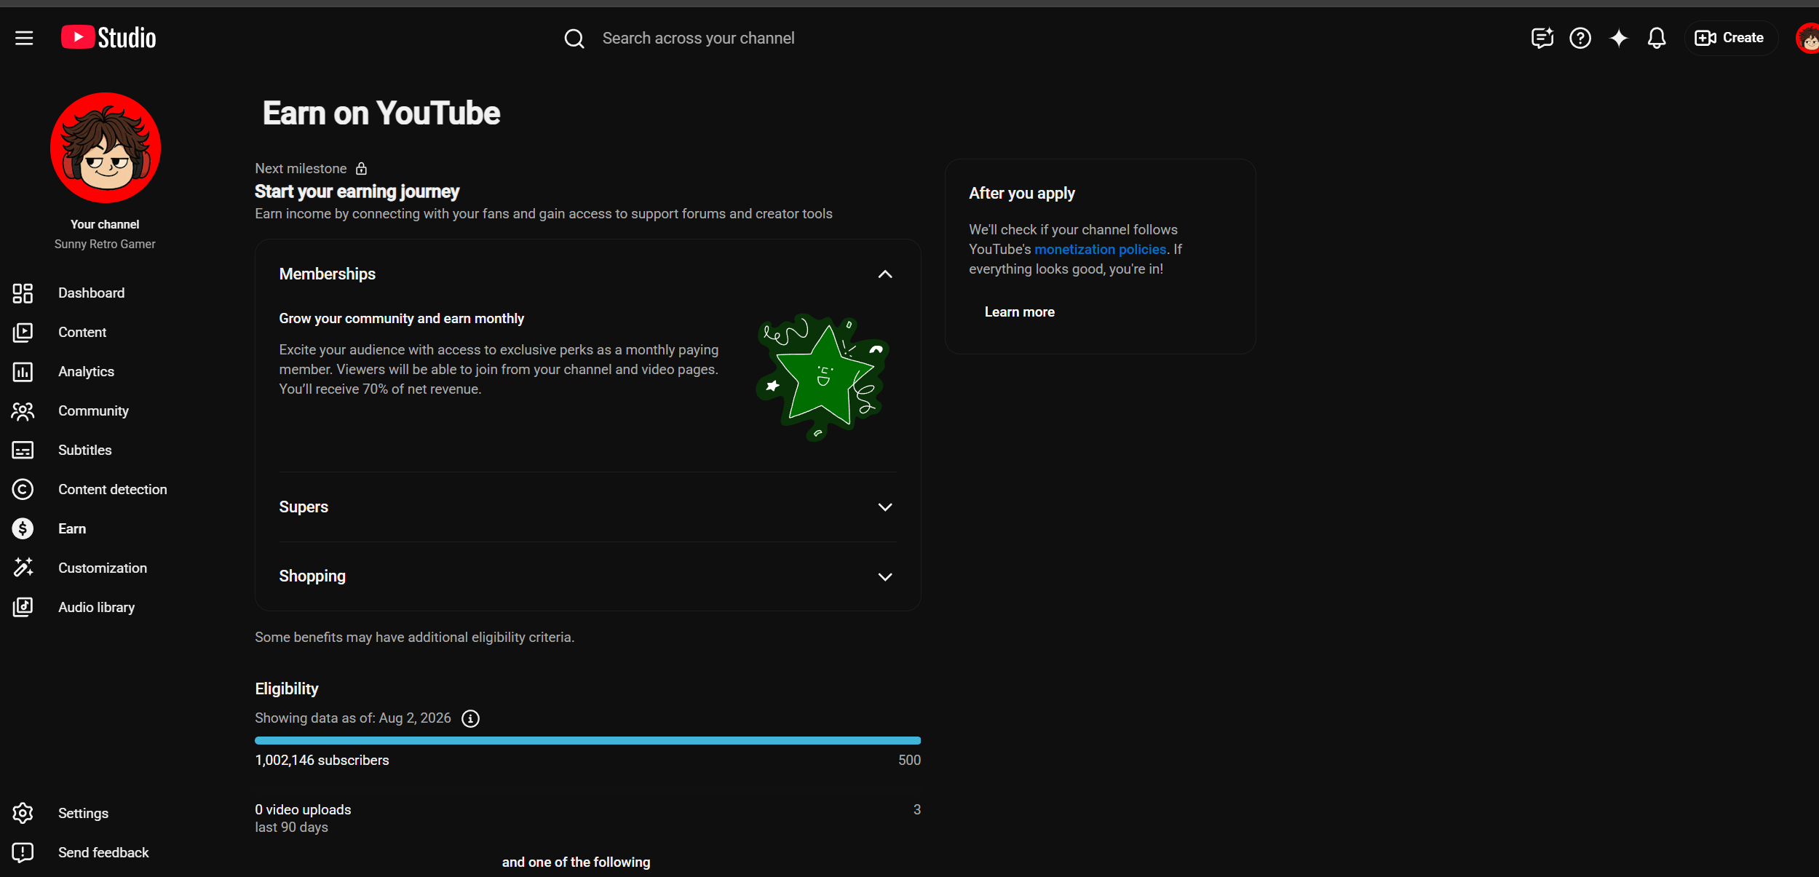Click the search magnifier icon
This screenshot has height=877, width=1819.
tap(574, 39)
